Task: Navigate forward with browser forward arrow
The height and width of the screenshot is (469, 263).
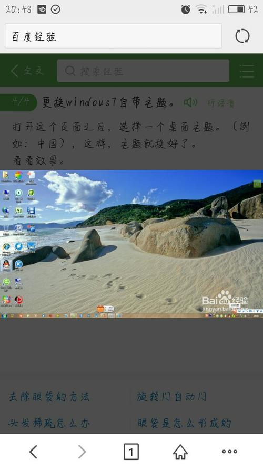Action: coord(82,452)
